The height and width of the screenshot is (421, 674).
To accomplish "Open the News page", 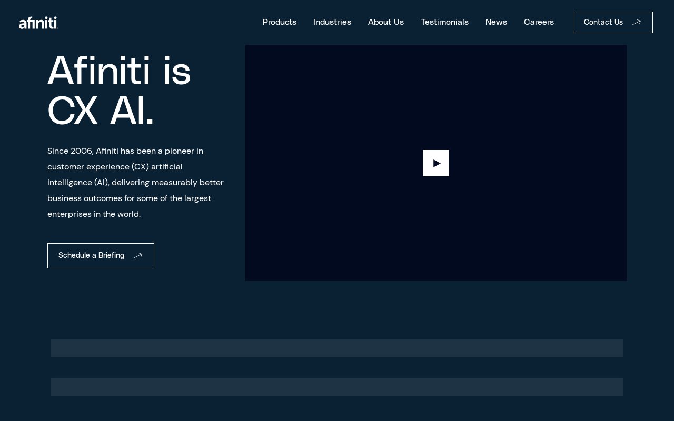I will coord(496,22).
